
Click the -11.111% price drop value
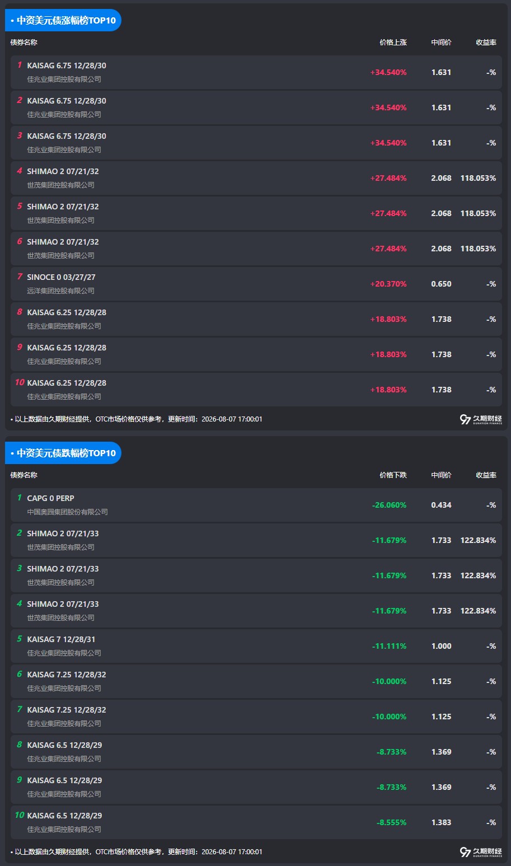tap(389, 646)
